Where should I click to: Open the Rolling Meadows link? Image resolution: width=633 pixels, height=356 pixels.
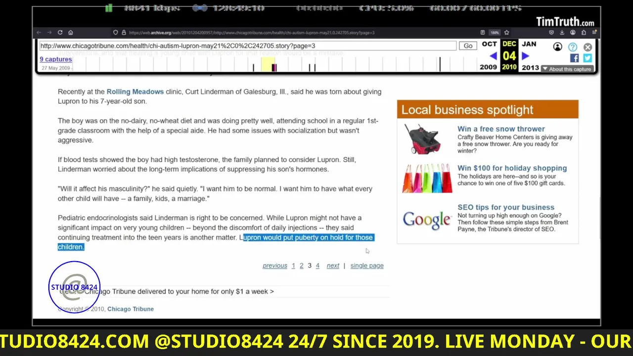click(x=135, y=91)
